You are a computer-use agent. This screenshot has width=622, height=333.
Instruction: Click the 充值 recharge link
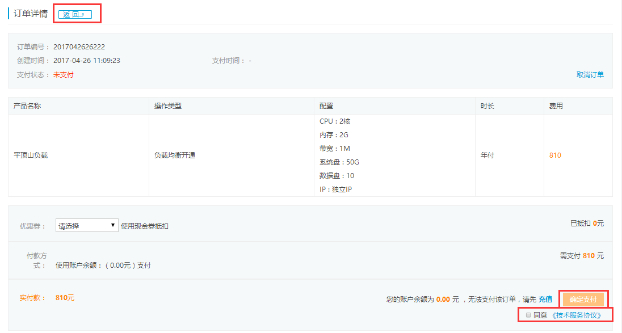click(x=545, y=299)
